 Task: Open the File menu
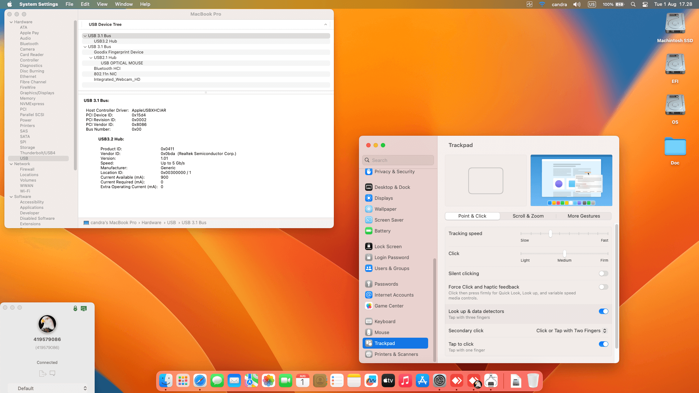pos(69,4)
